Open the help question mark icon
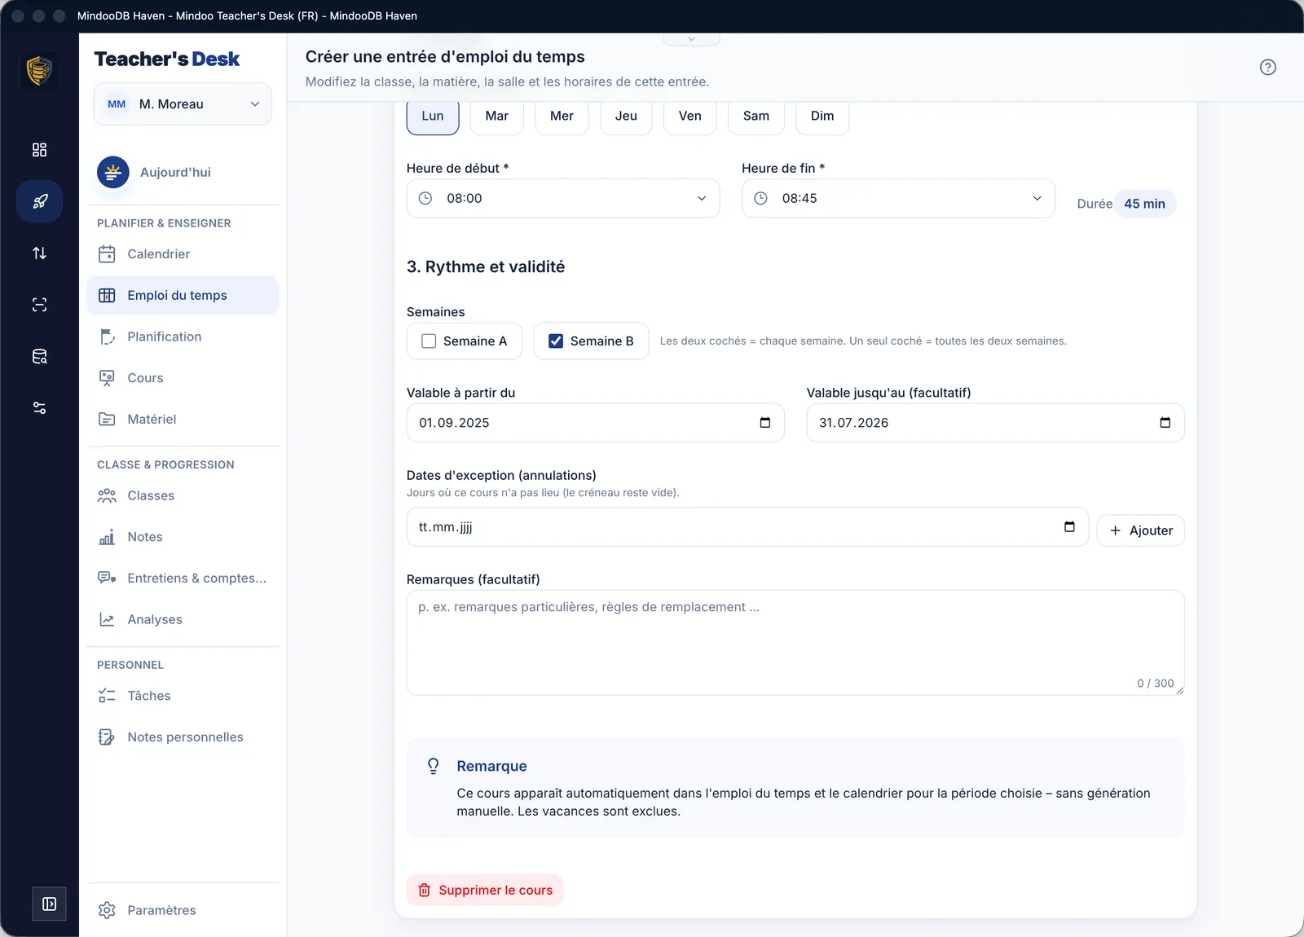The image size is (1304, 937). tap(1267, 68)
